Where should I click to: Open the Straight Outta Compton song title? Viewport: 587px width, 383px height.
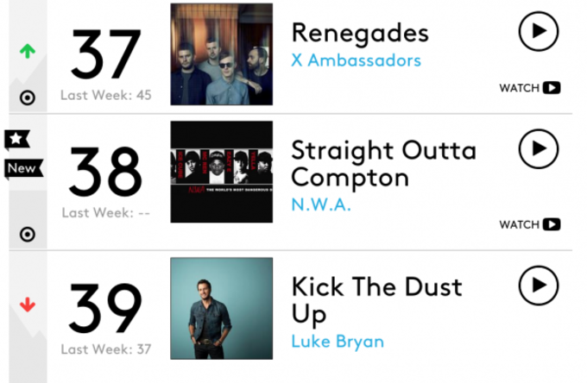point(384,164)
